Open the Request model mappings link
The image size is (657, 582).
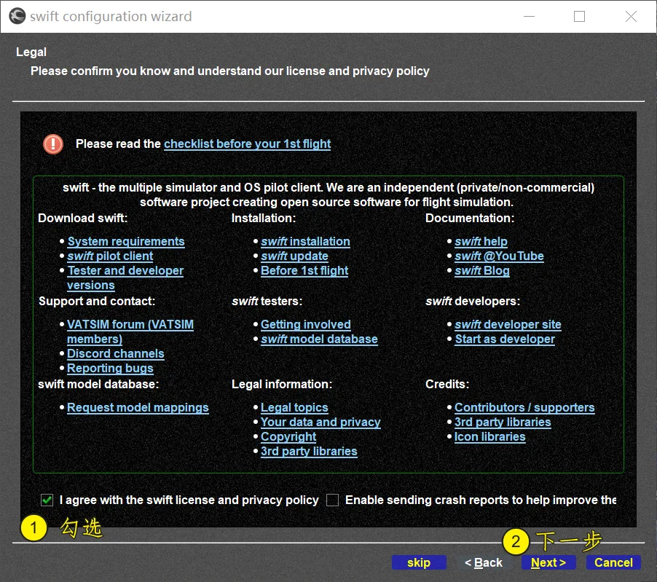coord(138,408)
